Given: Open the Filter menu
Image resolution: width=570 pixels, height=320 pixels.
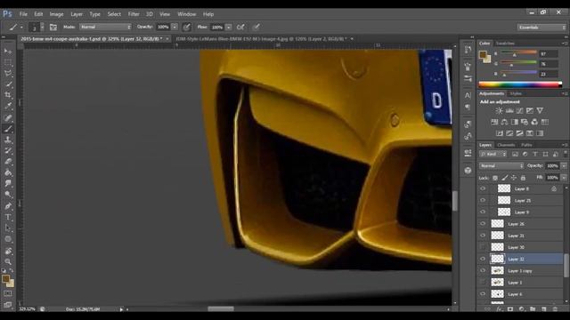Looking at the screenshot, I should (x=134, y=14).
